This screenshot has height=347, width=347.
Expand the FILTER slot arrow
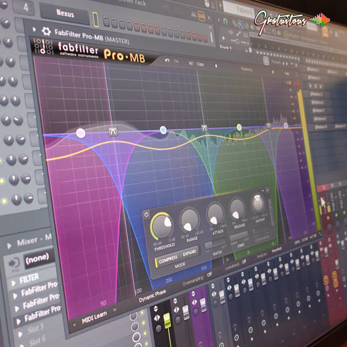click(x=13, y=283)
